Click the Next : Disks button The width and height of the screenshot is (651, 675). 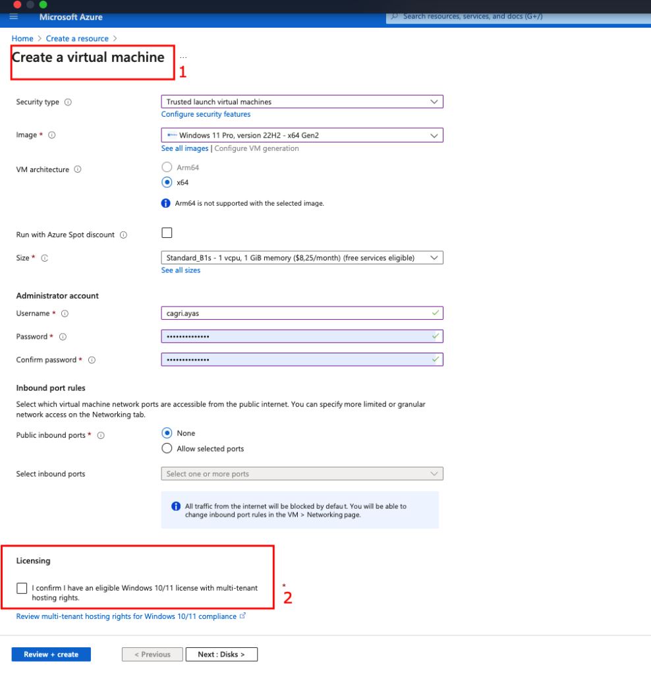[221, 655]
